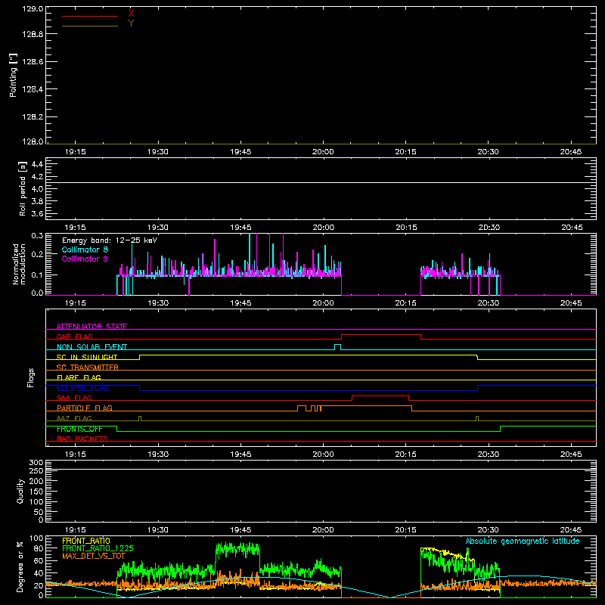Screen dimensions: 605x605
Task: Click the 19:45 time label under modulation plot
Action: pos(240,303)
